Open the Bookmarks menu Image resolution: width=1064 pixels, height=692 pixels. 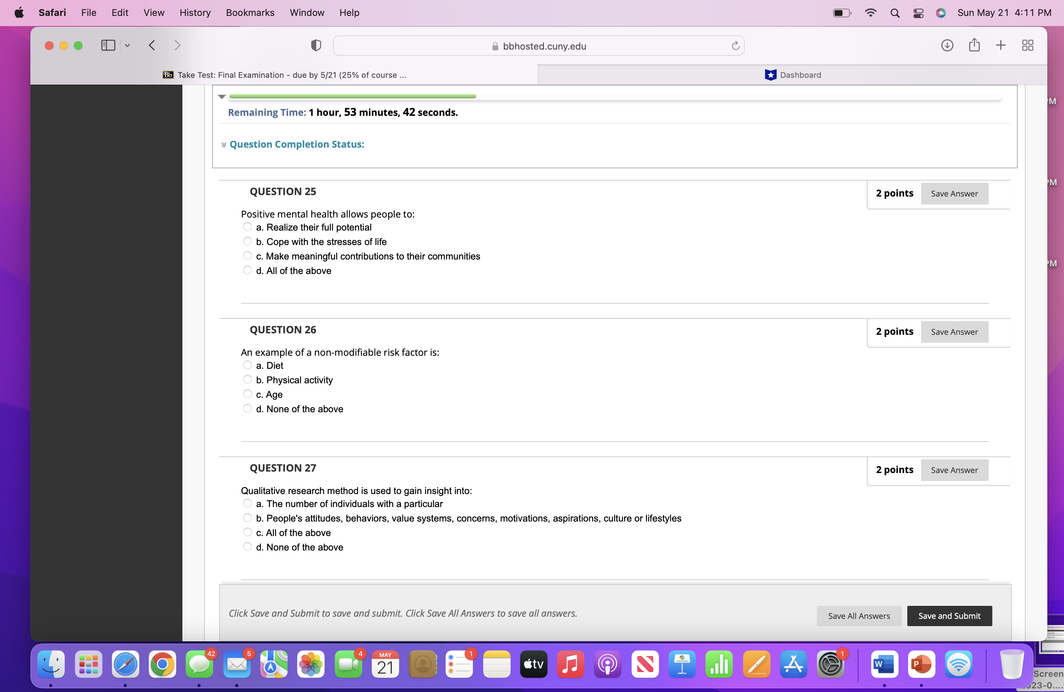click(x=250, y=13)
